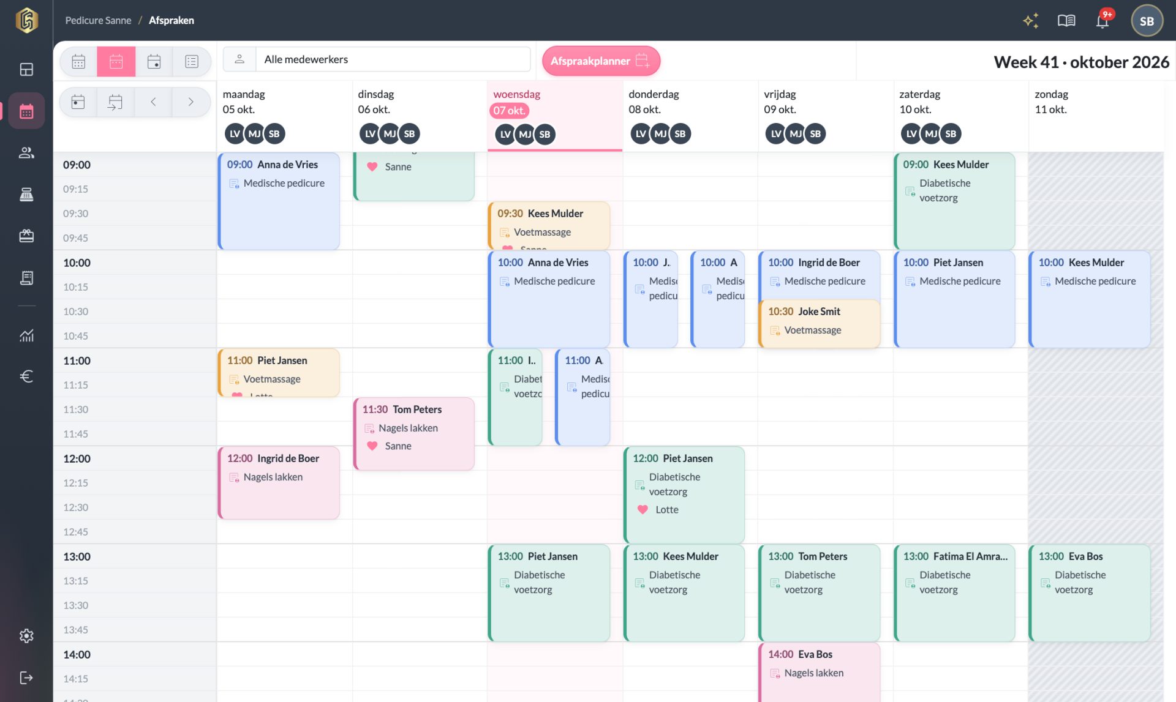Open the SB user profile avatar
The width and height of the screenshot is (1176, 702).
click(x=1147, y=21)
